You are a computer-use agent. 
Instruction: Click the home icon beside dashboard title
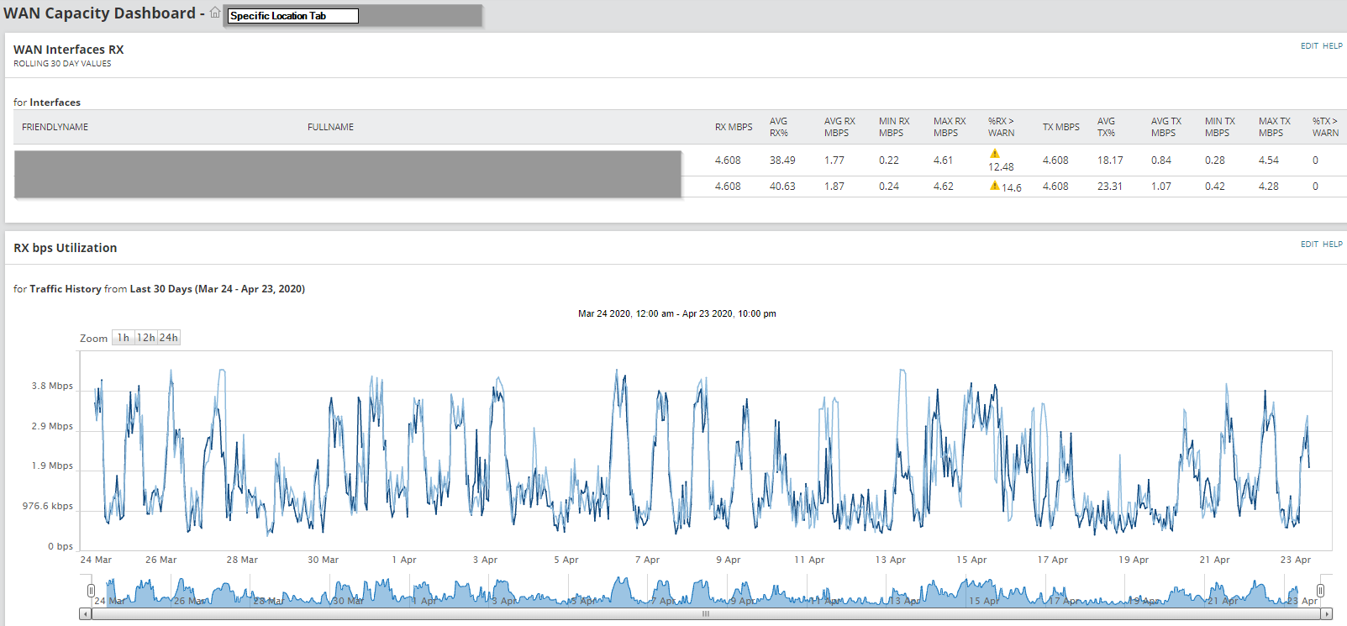tap(215, 13)
